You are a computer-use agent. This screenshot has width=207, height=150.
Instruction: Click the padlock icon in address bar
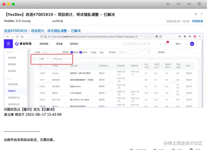(45, 37)
